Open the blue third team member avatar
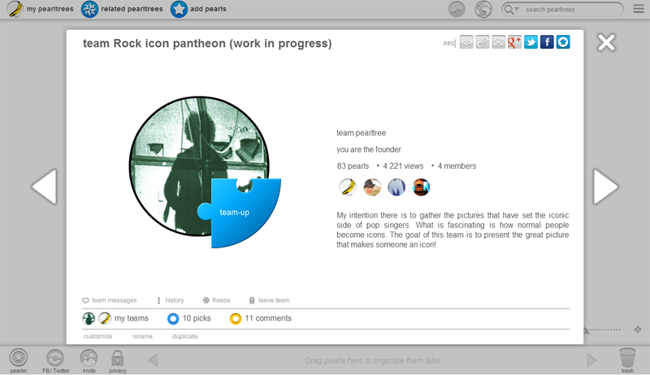Screen dimensions: 650x375 [396, 187]
